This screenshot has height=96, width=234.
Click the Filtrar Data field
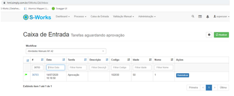pyautogui.click(x=56, y=68)
